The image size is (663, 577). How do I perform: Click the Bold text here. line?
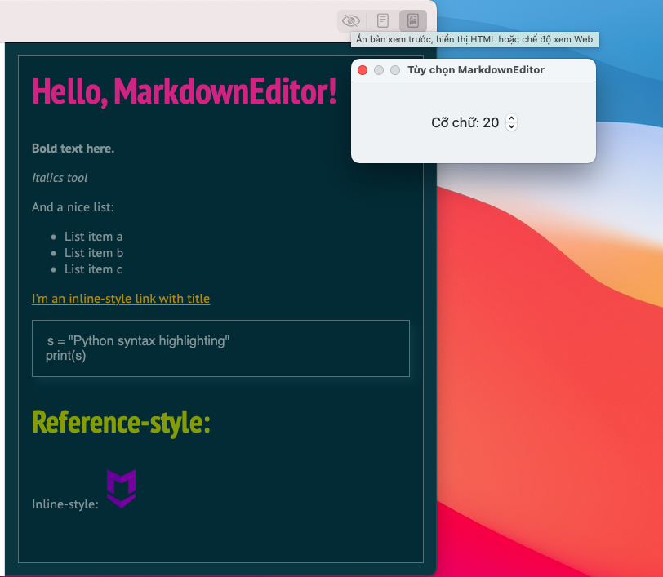[73, 149]
